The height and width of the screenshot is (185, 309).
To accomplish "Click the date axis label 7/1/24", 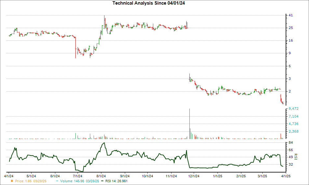I will coord(78,176).
